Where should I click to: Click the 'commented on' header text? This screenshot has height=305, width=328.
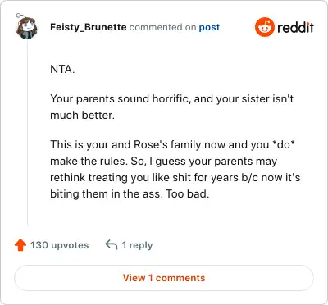(x=162, y=27)
